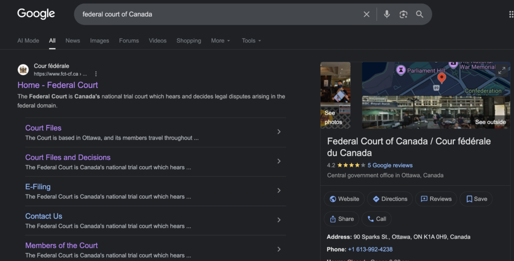This screenshot has height=261, width=514.
Task: Open the Contact Us link
Action: [x=44, y=216]
